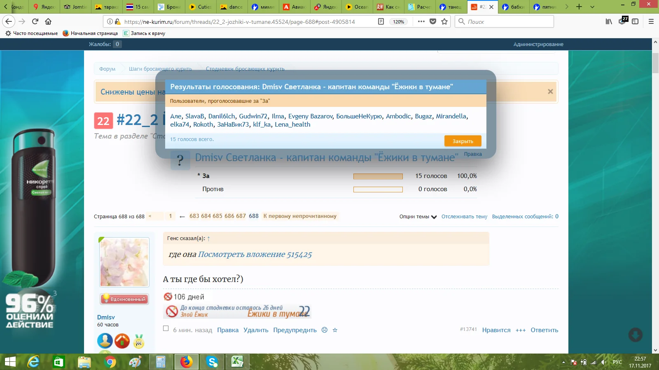Go back to the previous page

[x=9, y=21]
